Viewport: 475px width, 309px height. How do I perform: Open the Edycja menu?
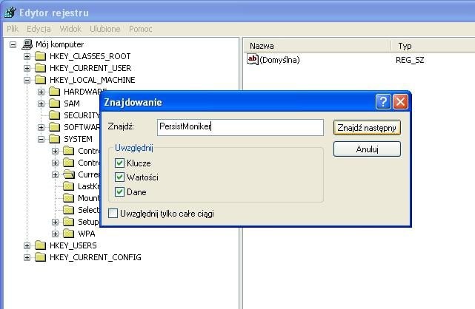tap(39, 29)
